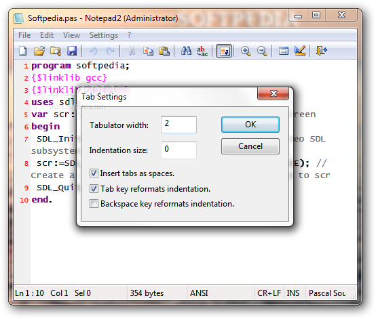Click the Notepad2 title bar app icon
The height and width of the screenshot is (319, 376).
click(x=19, y=18)
